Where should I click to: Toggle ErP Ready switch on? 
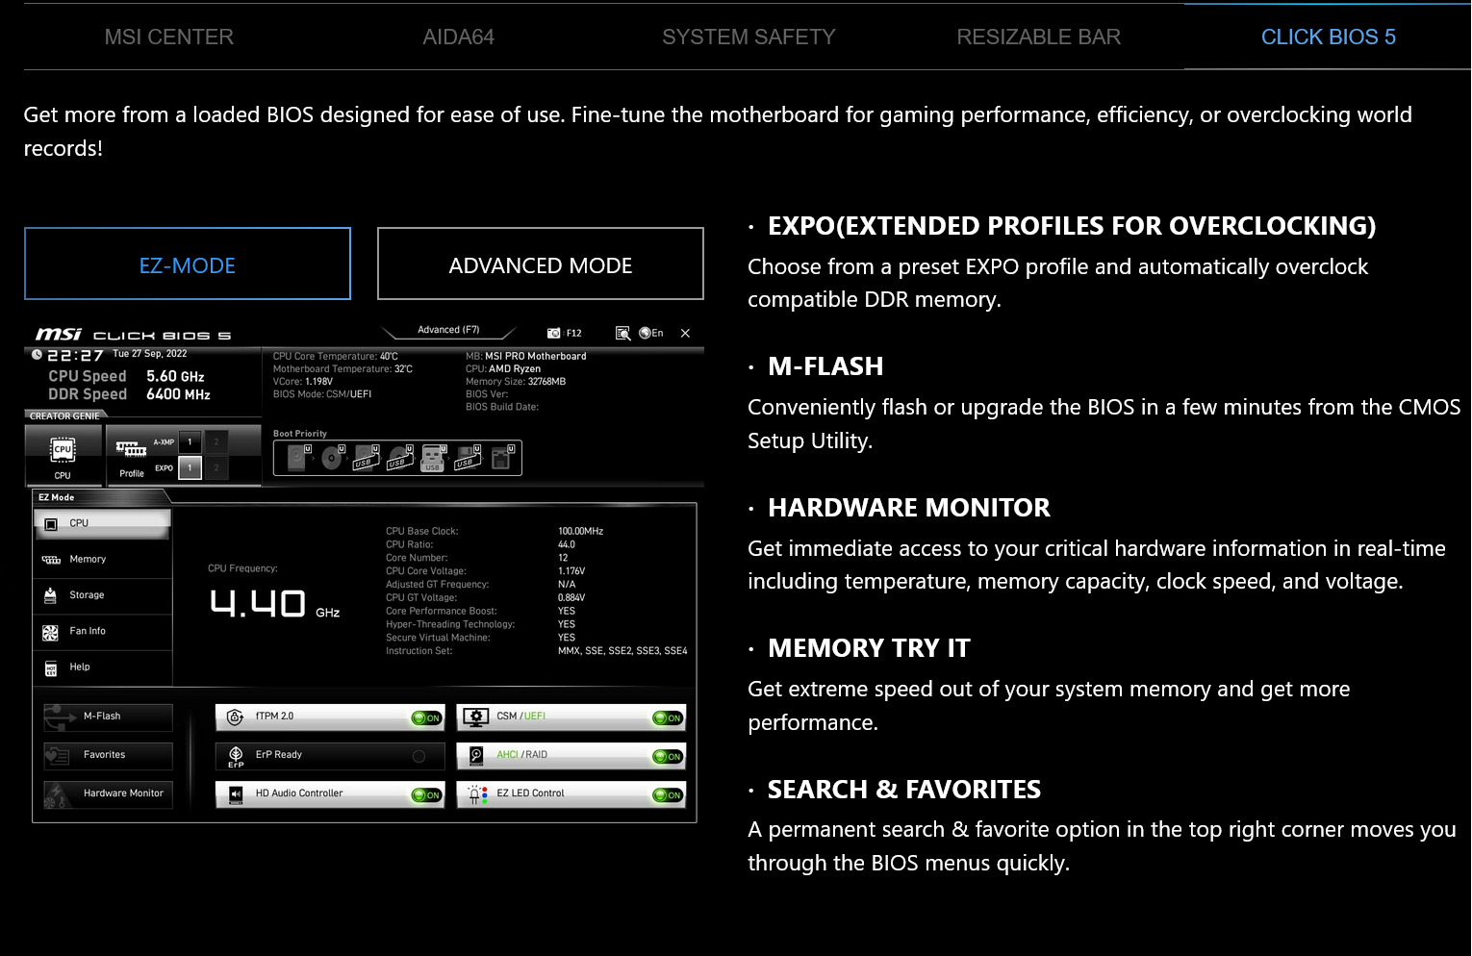pyautogui.click(x=419, y=756)
